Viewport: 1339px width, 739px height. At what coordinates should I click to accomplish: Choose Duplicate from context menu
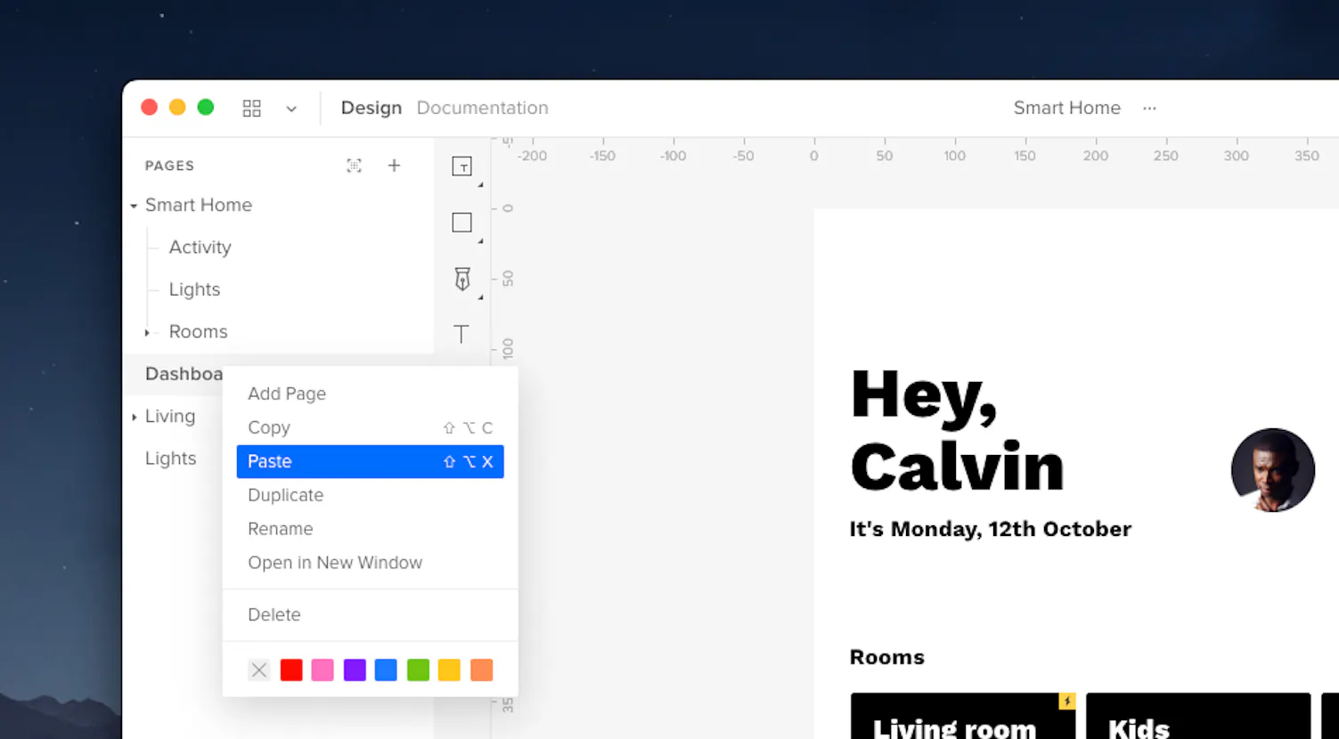[370, 495]
